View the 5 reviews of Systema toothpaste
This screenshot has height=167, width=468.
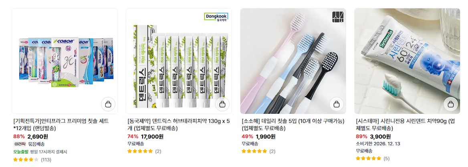tap(373, 158)
